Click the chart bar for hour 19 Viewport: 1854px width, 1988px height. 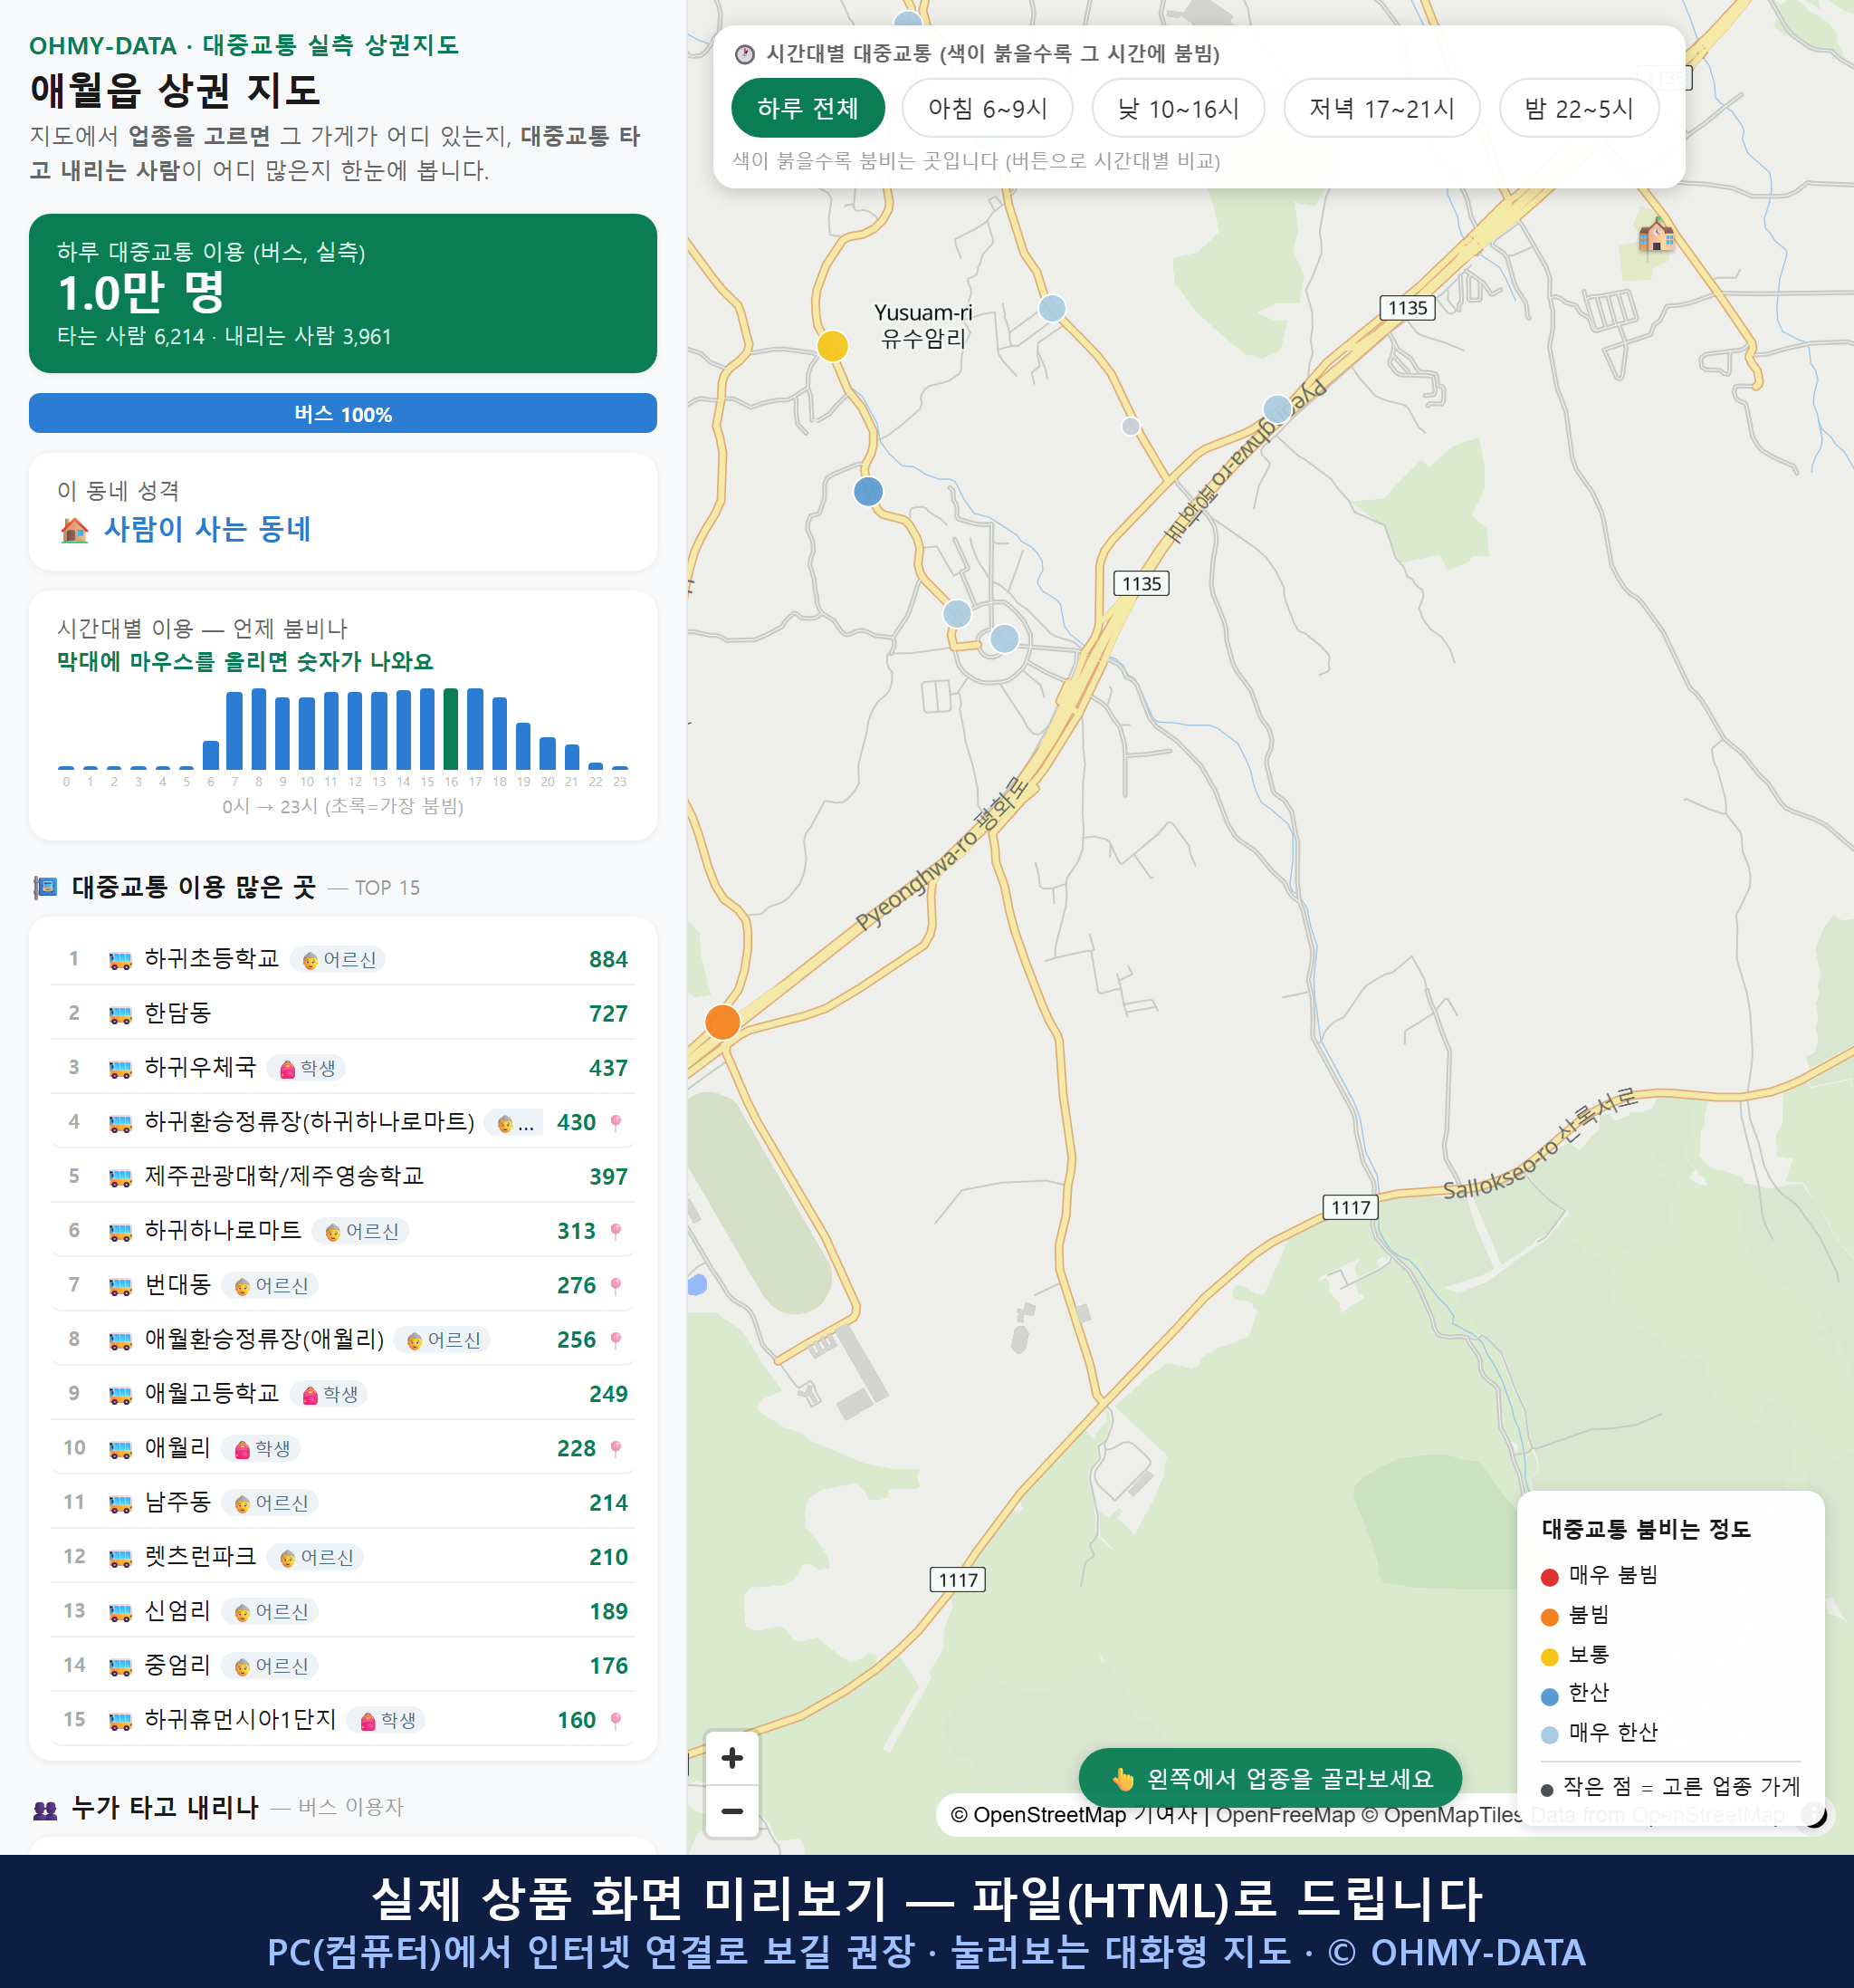[522, 745]
